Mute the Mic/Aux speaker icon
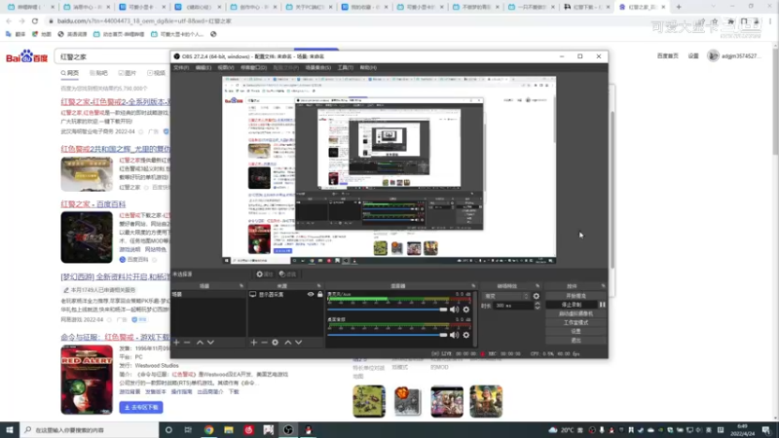Viewport: 779px width, 438px height. (x=454, y=310)
